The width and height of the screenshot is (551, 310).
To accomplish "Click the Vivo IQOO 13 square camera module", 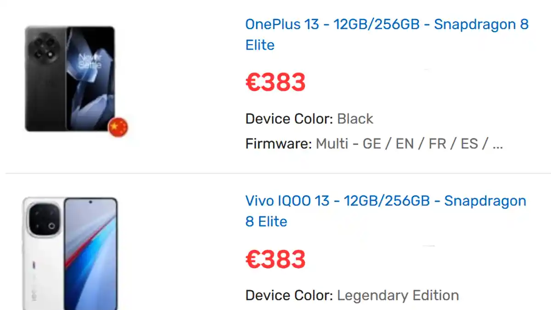I will coord(45,220).
